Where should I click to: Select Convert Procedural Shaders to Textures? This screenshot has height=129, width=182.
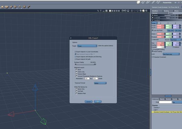76,76
